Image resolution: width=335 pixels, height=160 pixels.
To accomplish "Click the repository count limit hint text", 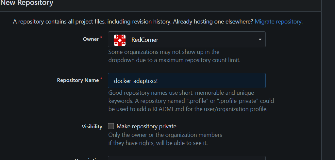I will 175,60.
